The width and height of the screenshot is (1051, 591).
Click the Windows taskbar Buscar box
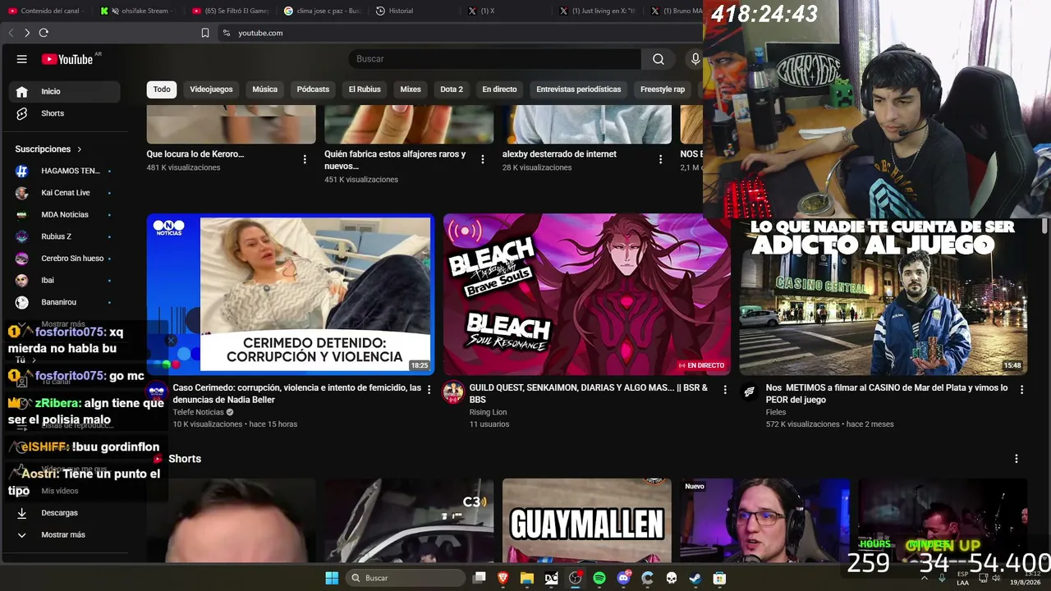point(406,578)
